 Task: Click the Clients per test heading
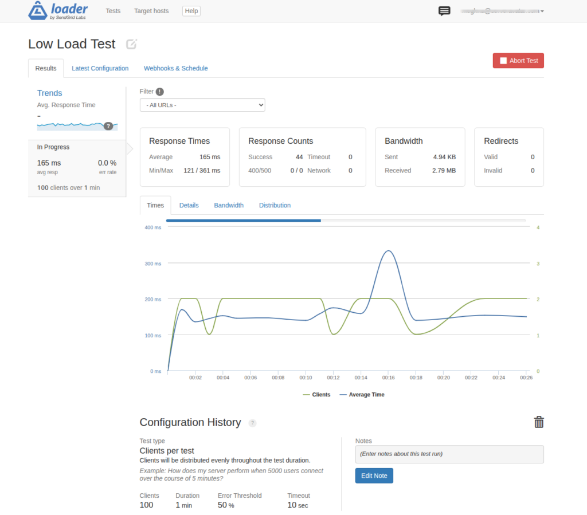pos(167,451)
